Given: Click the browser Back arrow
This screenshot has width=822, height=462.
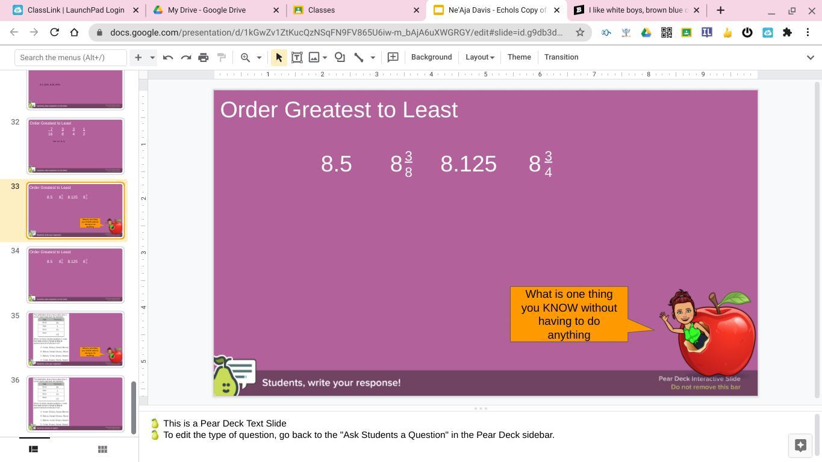Looking at the screenshot, I should click(x=14, y=32).
